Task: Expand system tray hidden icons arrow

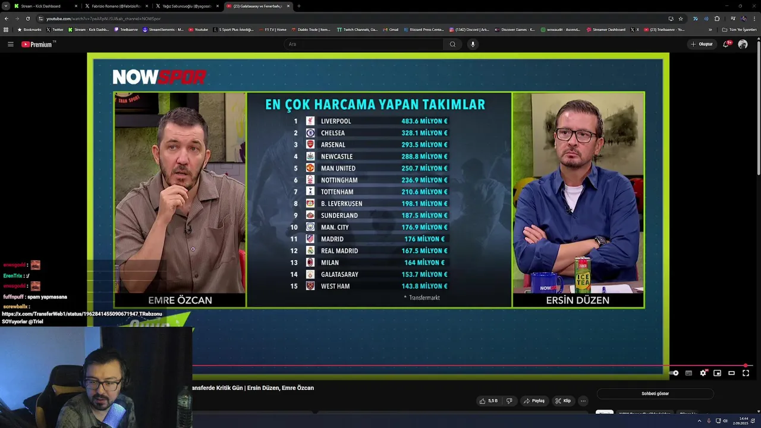Action: [x=699, y=421]
